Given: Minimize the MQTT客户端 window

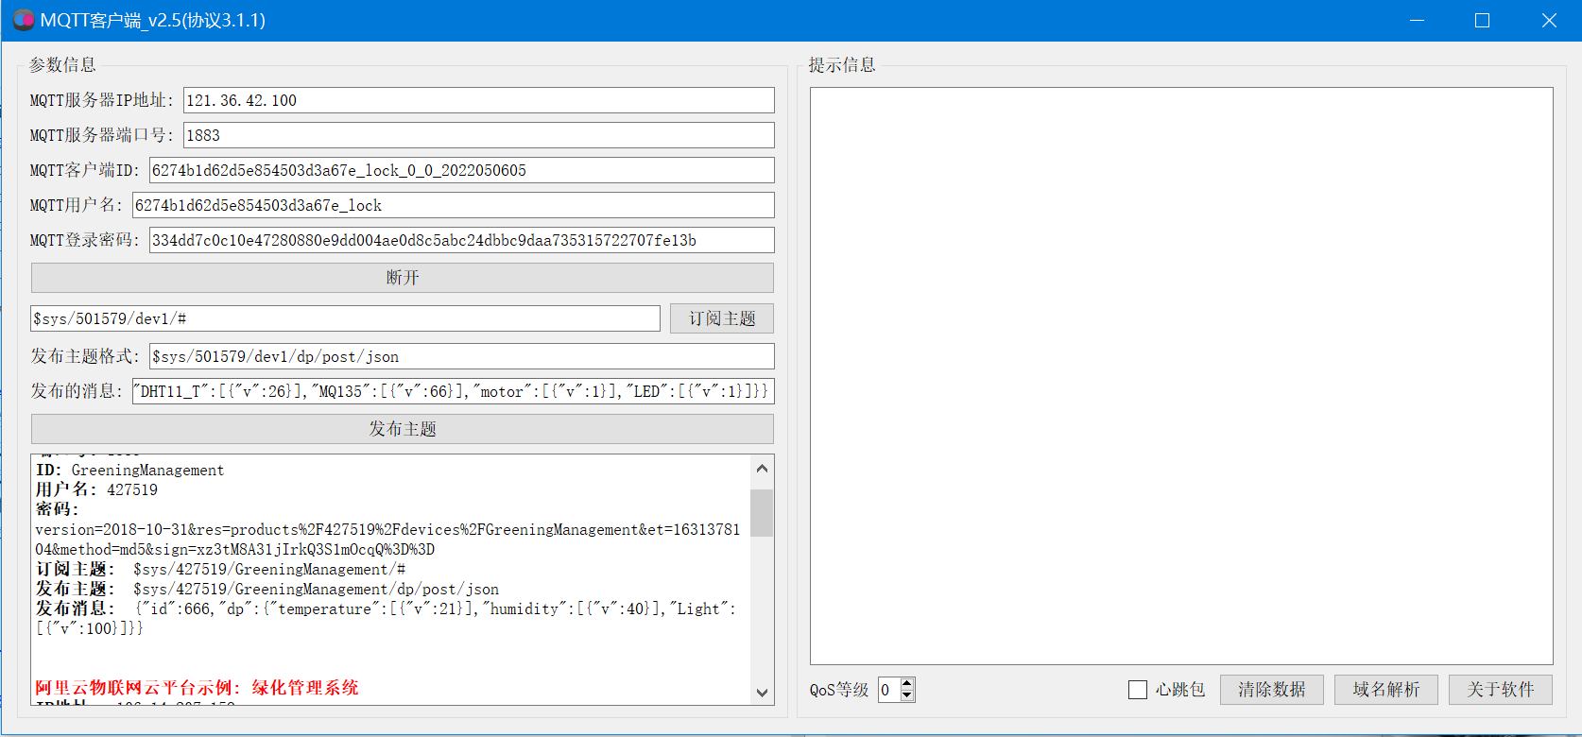Looking at the screenshot, I should click(x=1417, y=20).
